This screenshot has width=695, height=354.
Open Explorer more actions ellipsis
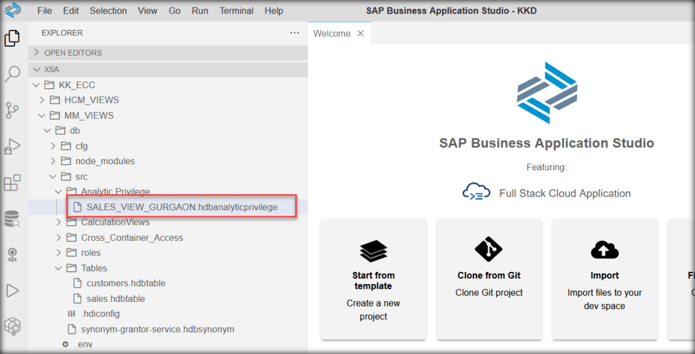294,33
